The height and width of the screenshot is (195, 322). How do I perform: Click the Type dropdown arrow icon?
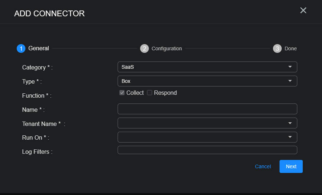point(290,81)
